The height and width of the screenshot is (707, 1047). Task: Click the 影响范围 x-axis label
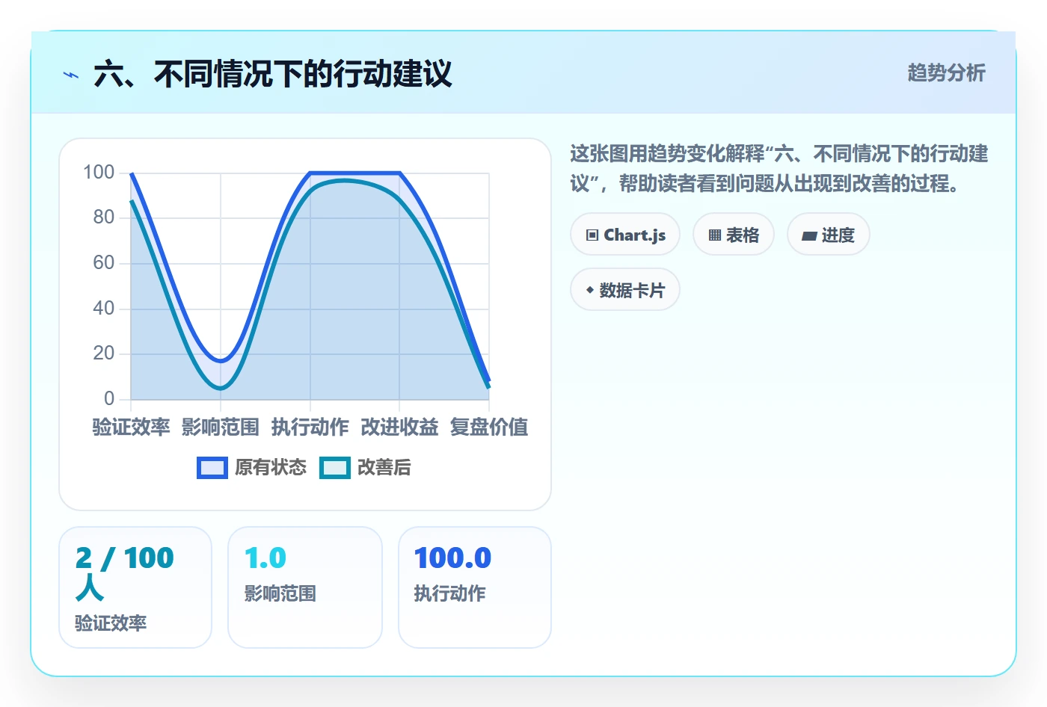[221, 427]
